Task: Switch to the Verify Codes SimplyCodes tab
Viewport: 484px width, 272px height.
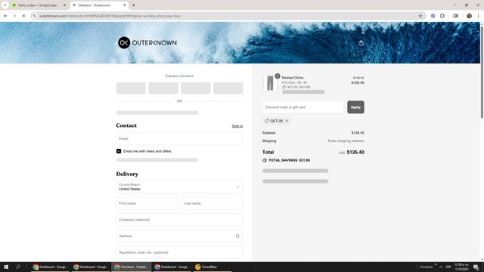Action: coord(37,5)
